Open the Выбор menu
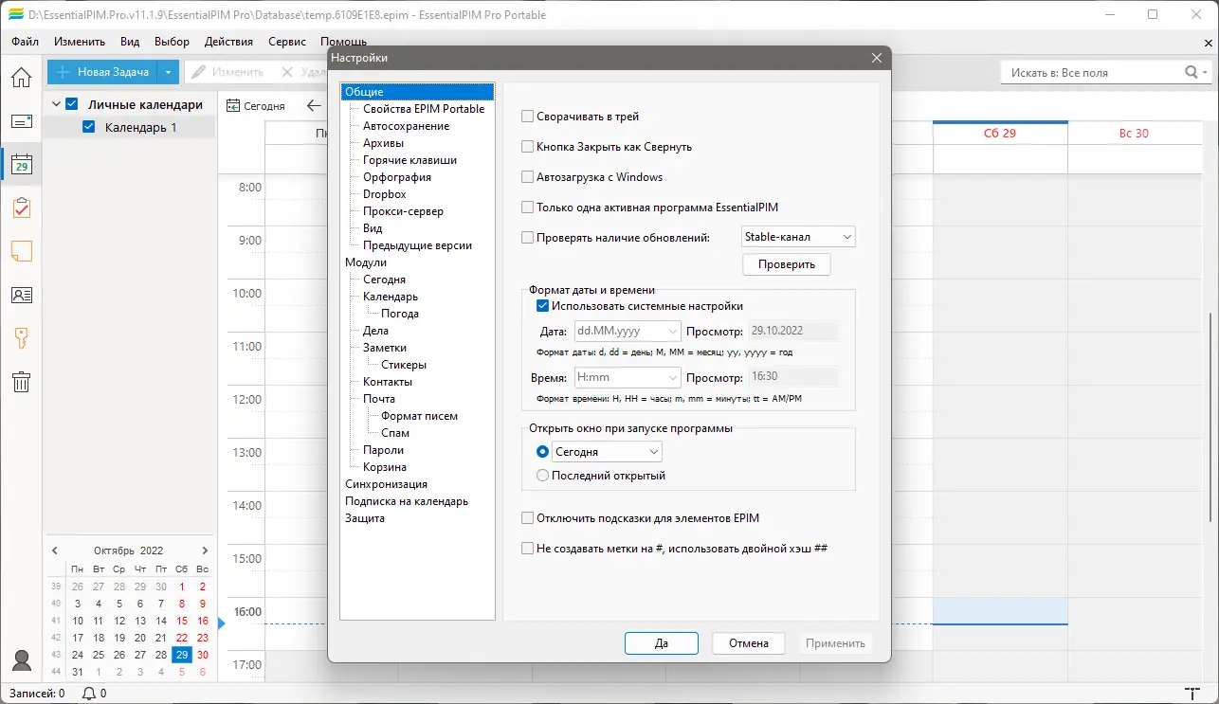 click(x=172, y=42)
